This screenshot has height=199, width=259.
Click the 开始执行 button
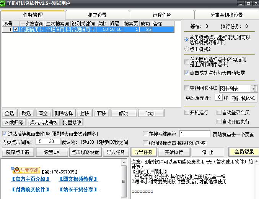pyautogui.click(x=174, y=152)
